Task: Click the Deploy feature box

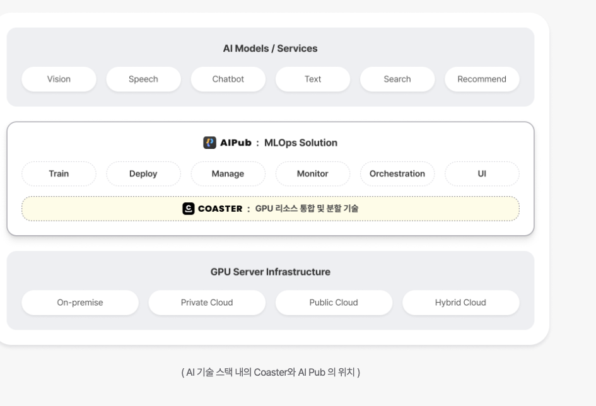Action: pyautogui.click(x=143, y=173)
